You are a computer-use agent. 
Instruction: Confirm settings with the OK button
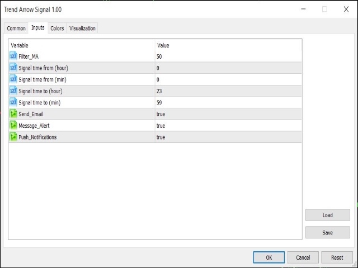point(269,257)
